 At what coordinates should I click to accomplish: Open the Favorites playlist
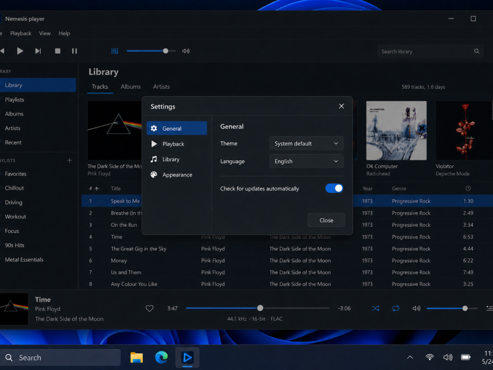38,174
